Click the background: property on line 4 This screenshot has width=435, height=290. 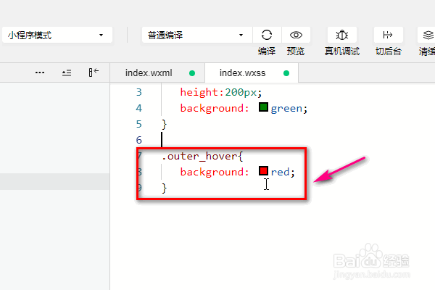click(x=215, y=108)
